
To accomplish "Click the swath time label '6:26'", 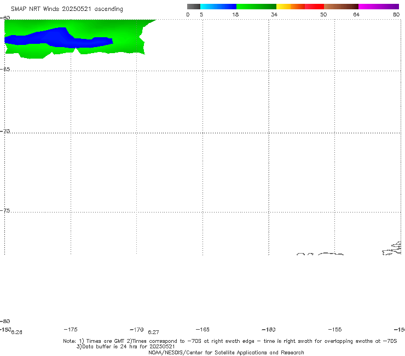I will (x=16, y=332).
